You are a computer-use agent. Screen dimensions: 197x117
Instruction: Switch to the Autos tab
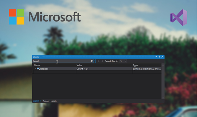coord(46,101)
